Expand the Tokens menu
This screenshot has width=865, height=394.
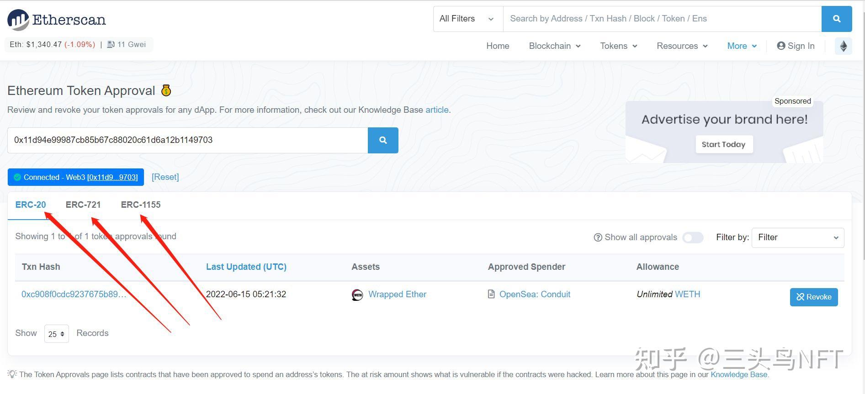619,46
